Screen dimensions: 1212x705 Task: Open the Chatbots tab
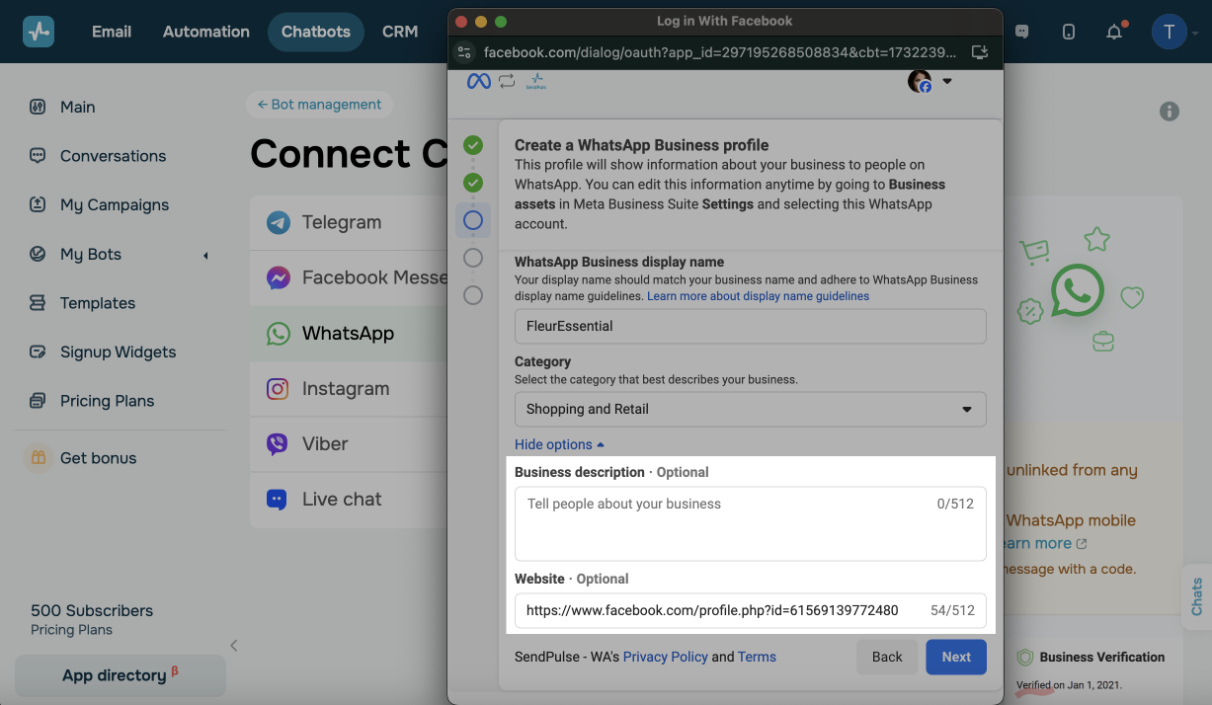click(x=315, y=32)
